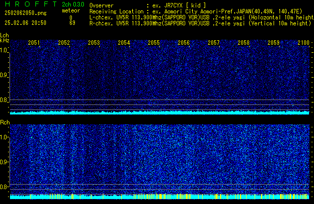This screenshot has width=314, height=204.
Task: Click the date stamp 25.02.06 20:50
Action: (x=25, y=23)
